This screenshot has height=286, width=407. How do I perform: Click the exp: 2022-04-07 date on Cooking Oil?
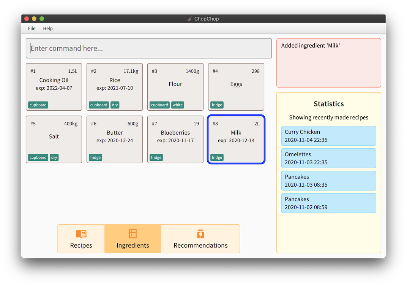pos(54,88)
